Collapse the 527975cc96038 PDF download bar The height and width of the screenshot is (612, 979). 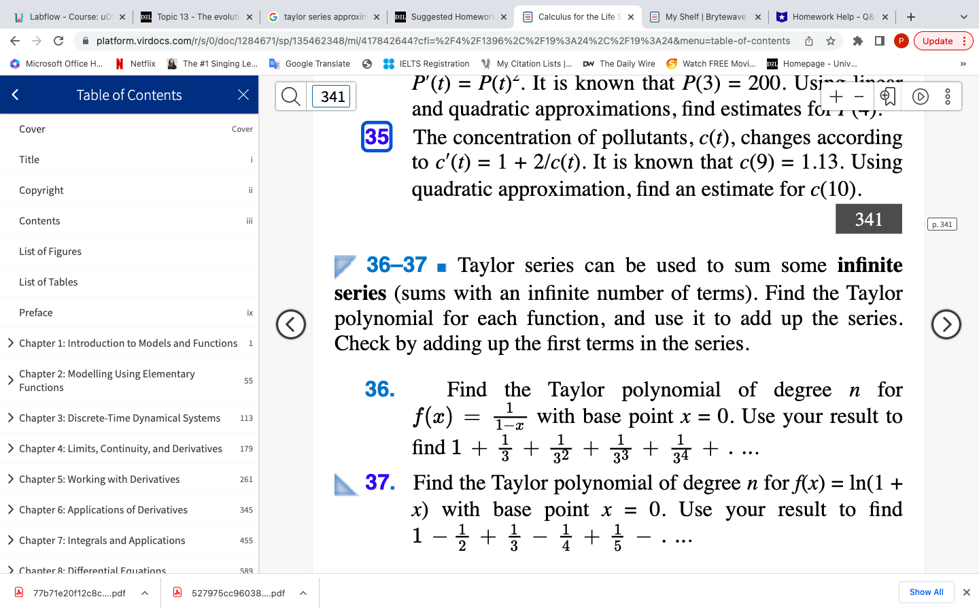pyautogui.click(x=303, y=592)
